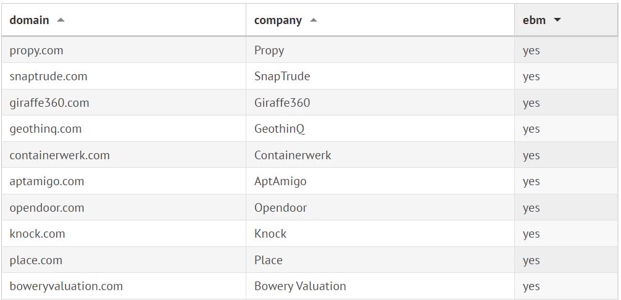Click the ebm yes value for Propy
The height and width of the screenshot is (300, 621).
(x=531, y=51)
